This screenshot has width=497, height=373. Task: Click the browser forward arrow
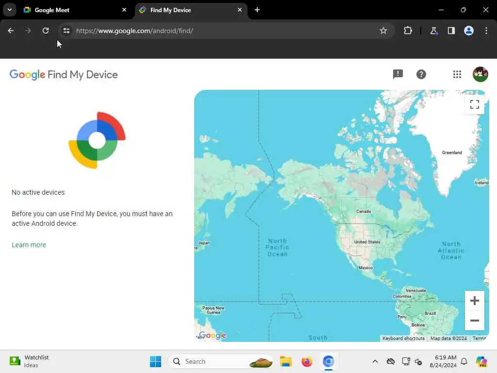click(x=28, y=31)
